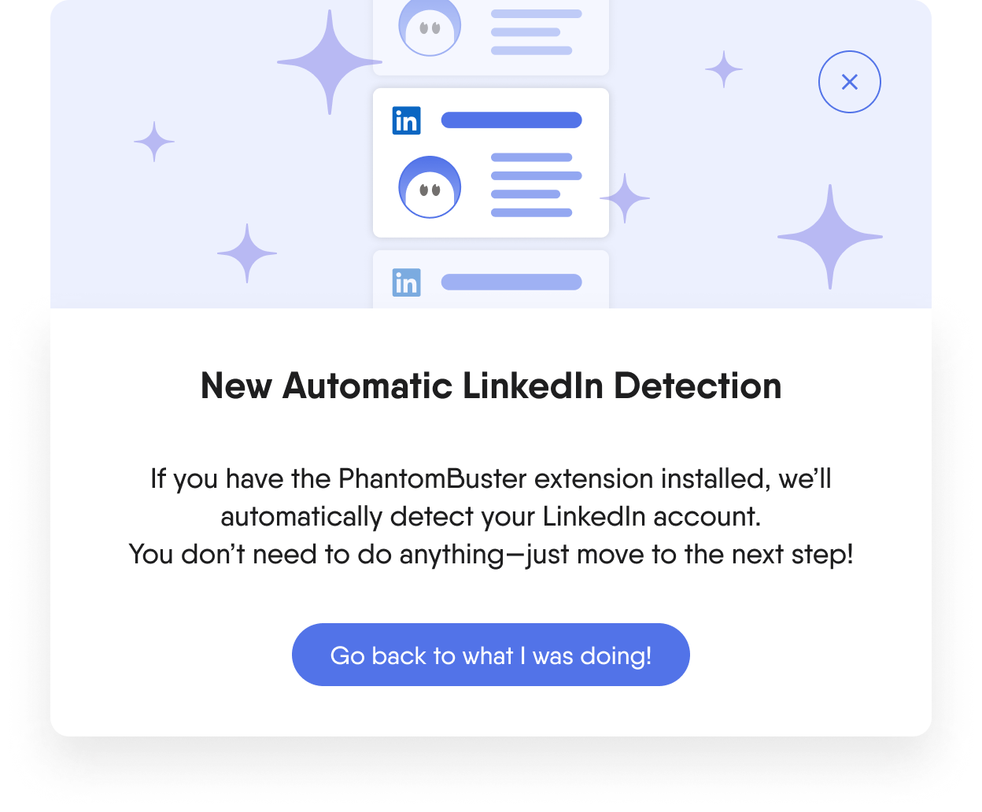The image size is (982, 812).
Task: Click the ghost avatar in center card
Action: (430, 187)
